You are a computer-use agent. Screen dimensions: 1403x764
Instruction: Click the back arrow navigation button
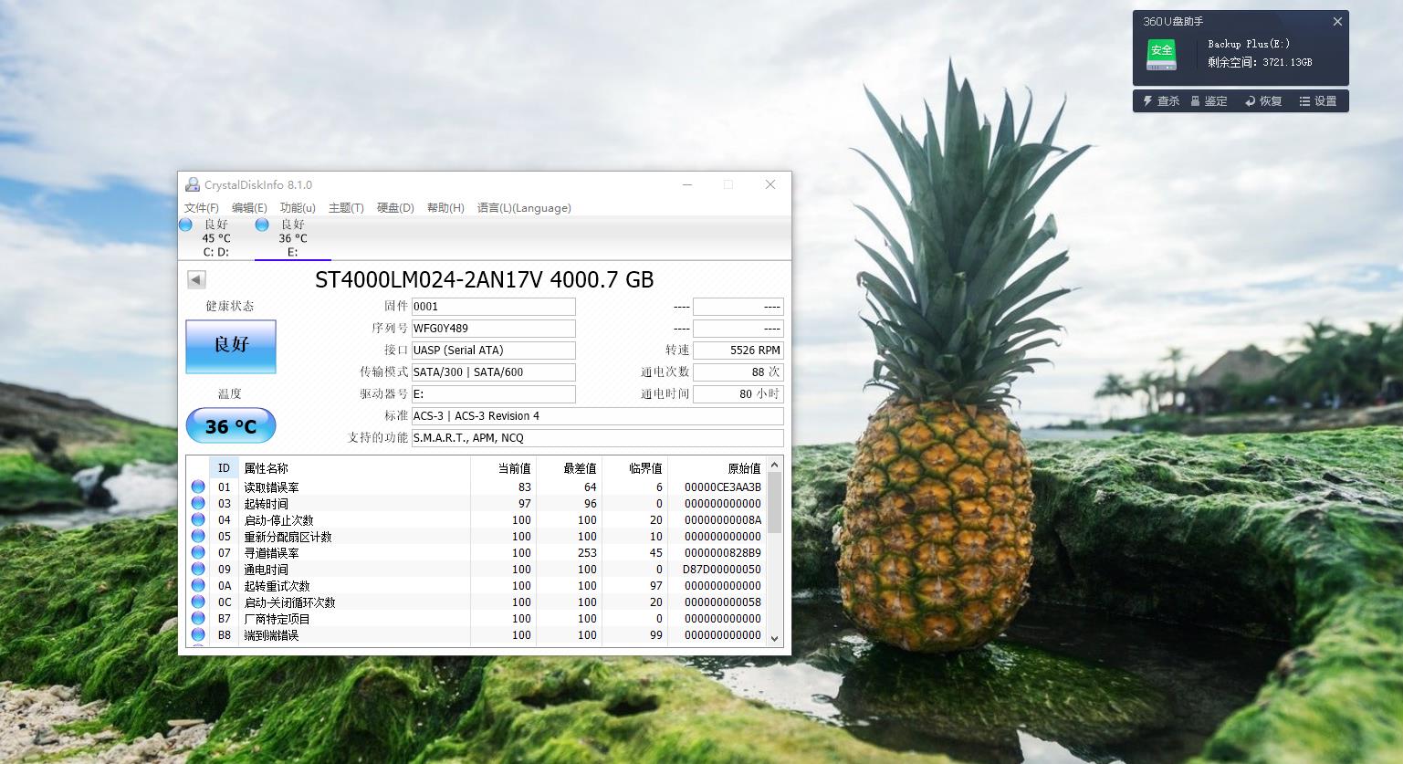[195, 279]
